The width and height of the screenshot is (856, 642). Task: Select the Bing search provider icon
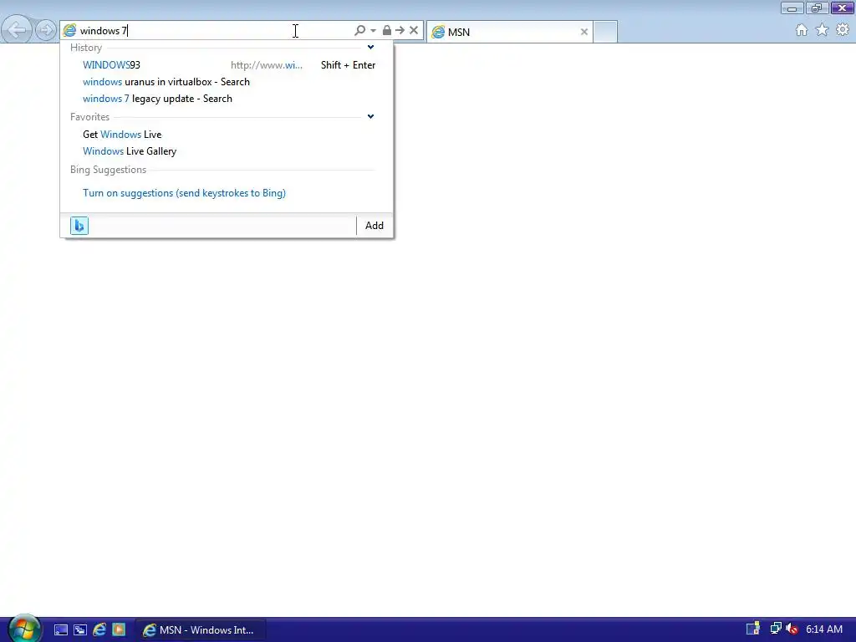point(79,226)
